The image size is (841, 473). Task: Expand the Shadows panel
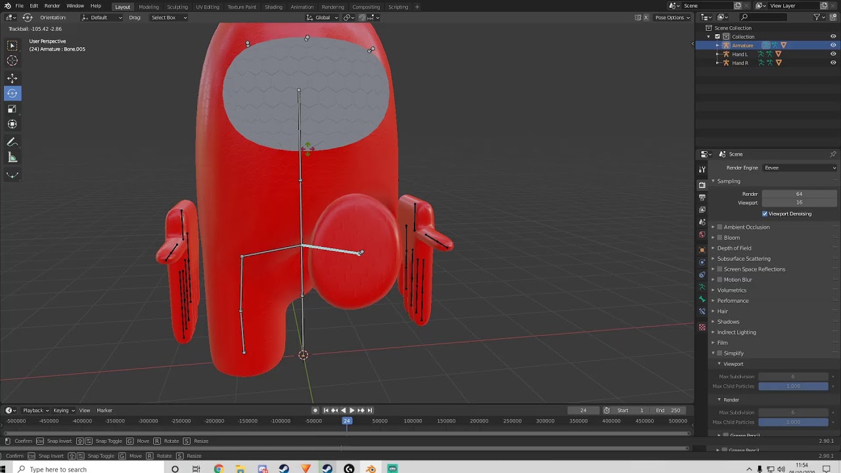(x=728, y=322)
